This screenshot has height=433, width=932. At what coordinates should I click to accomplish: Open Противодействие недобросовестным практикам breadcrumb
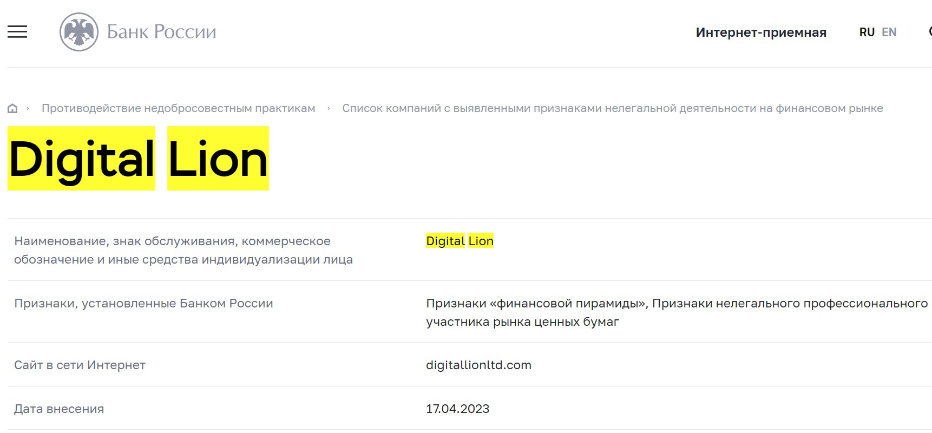point(179,108)
